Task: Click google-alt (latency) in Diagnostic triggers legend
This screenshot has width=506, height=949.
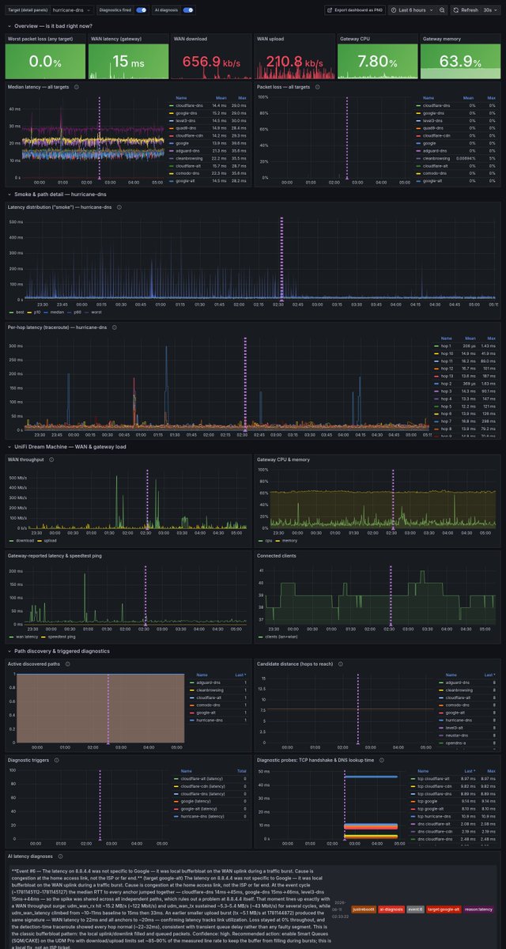Action: pos(198,808)
